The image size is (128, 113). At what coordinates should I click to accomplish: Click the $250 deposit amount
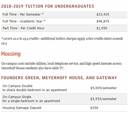click(x=94, y=108)
